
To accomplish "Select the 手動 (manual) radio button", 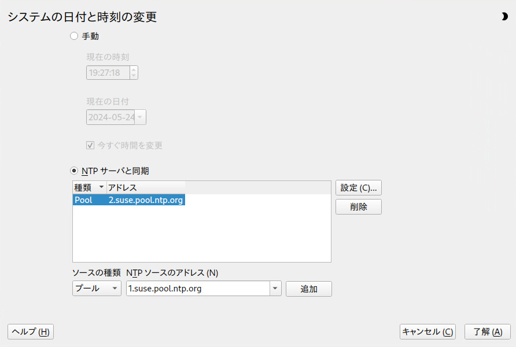I will [73, 36].
